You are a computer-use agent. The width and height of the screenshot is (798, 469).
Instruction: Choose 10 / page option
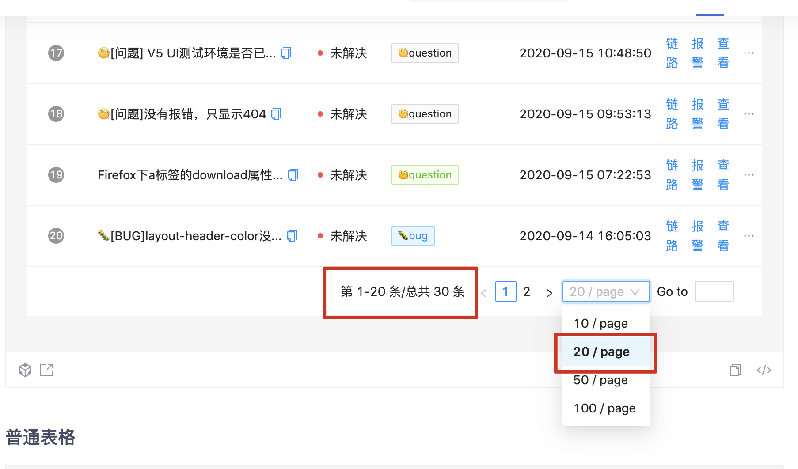pos(600,323)
